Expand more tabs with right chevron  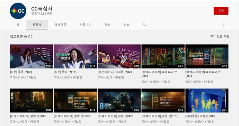click(x=224, y=24)
